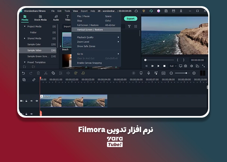Click the microphone voiceover icon
227x162 pixels.
(149, 73)
